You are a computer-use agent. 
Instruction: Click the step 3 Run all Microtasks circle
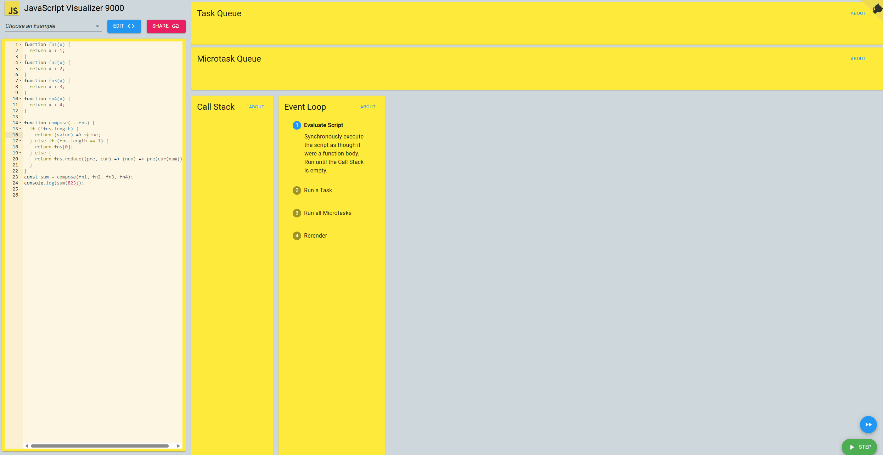[x=297, y=213]
